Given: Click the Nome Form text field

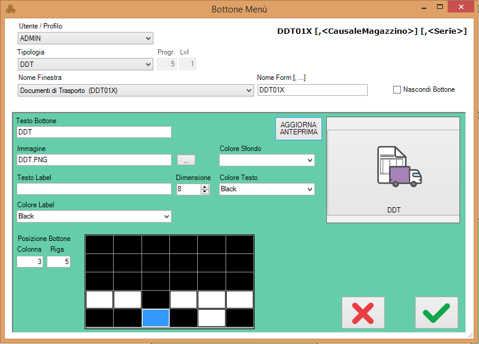Looking at the screenshot, I should pos(312,90).
